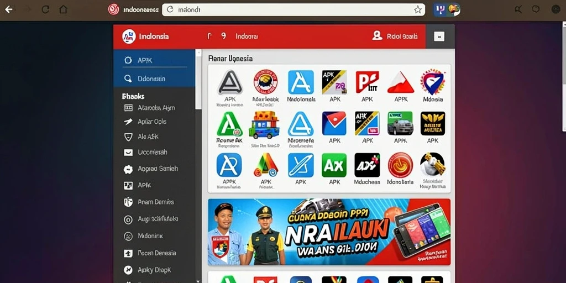The width and height of the screenshot is (566, 283).
Task: Open the red mountain APPK app icon
Action: coord(400,83)
